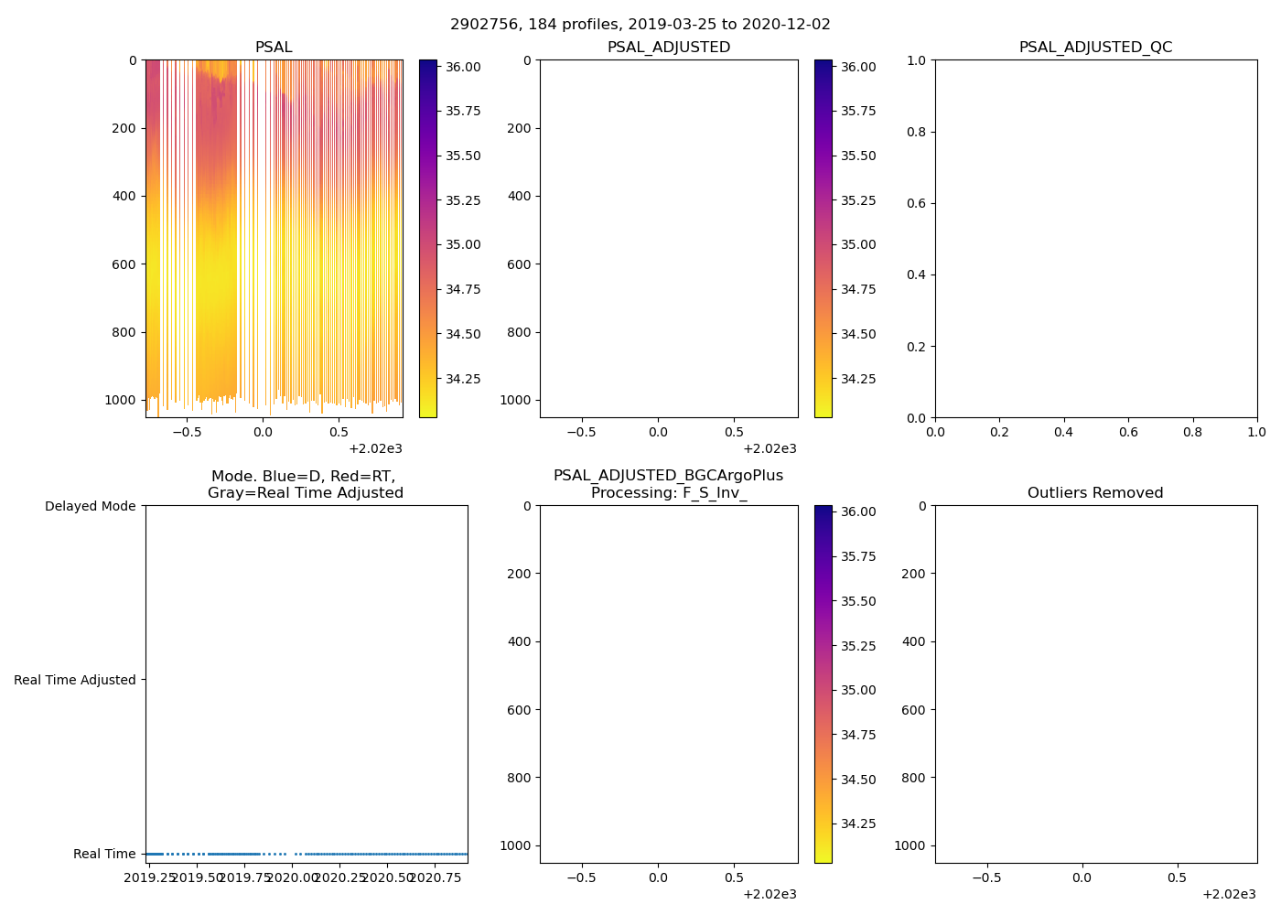Screen dimensions: 1281x915
Task: Click the PSAL plot title
Action: coord(274,48)
